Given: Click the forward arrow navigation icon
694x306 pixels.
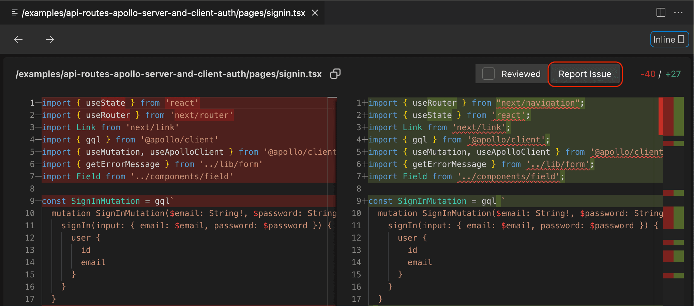Looking at the screenshot, I should pos(50,40).
